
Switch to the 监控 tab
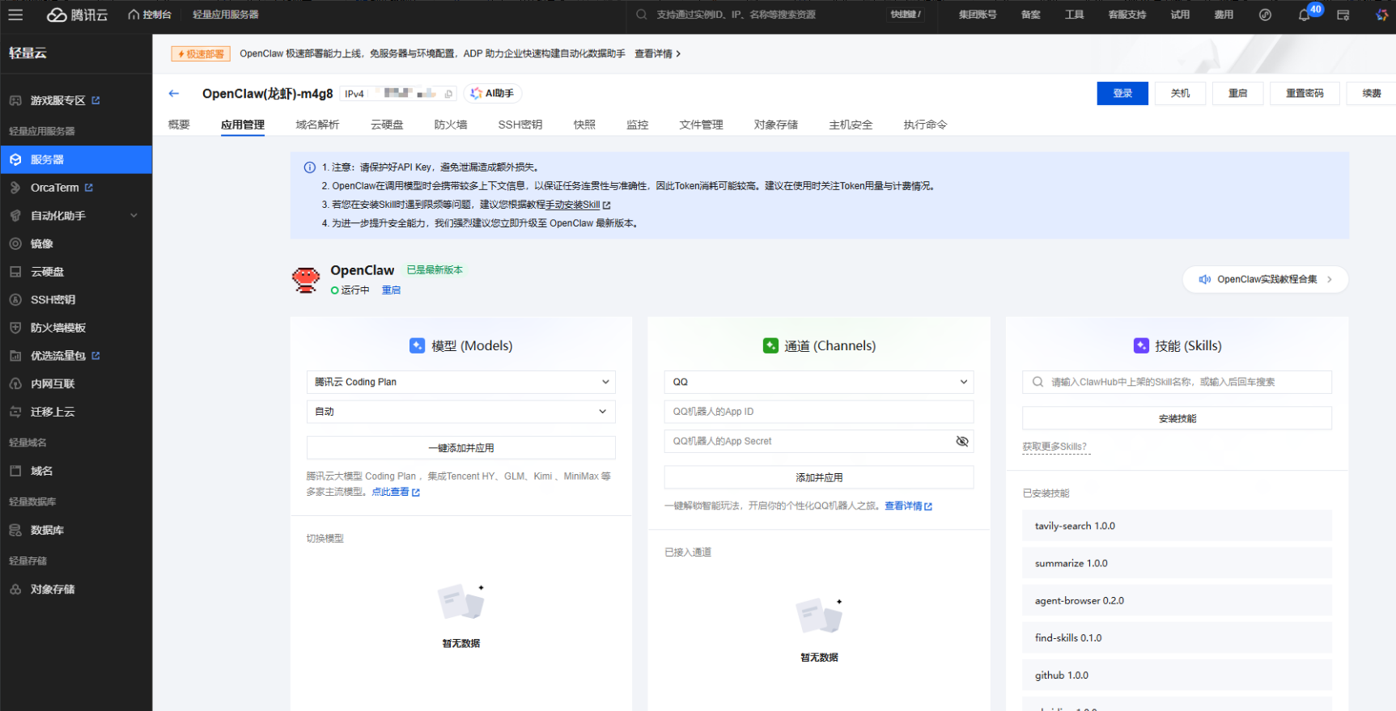(638, 125)
